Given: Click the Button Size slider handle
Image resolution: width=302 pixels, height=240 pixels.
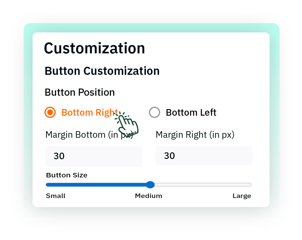Looking at the screenshot, I should (x=150, y=185).
